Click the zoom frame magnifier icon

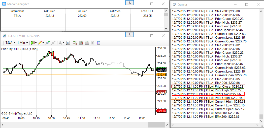[x=68, y=43]
